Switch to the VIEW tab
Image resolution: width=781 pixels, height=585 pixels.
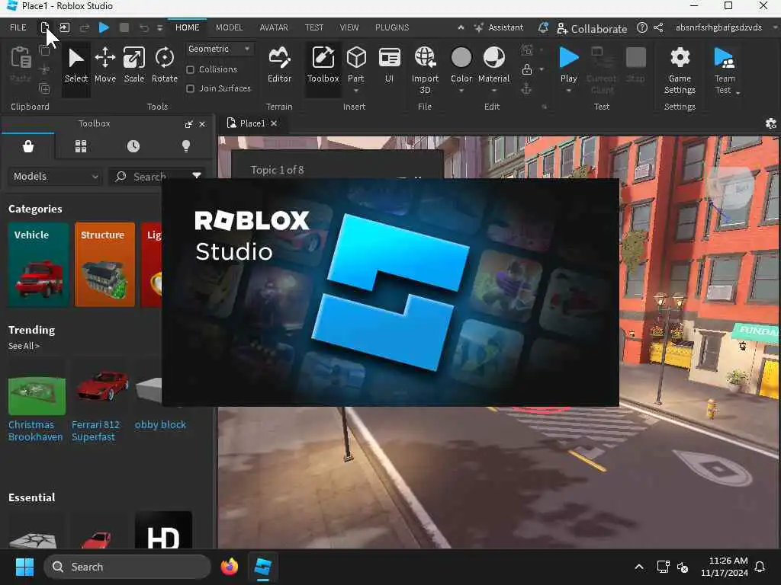(349, 28)
